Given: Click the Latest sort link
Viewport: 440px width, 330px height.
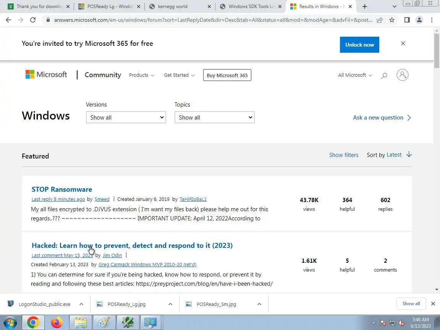Looking at the screenshot, I should click(x=394, y=155).
